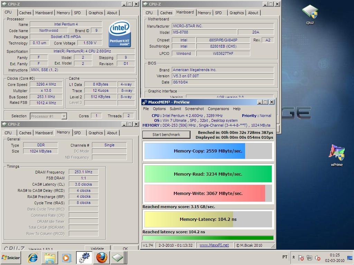Open the Mainboard tab in top-left CPU-Z

coord(44,13)
